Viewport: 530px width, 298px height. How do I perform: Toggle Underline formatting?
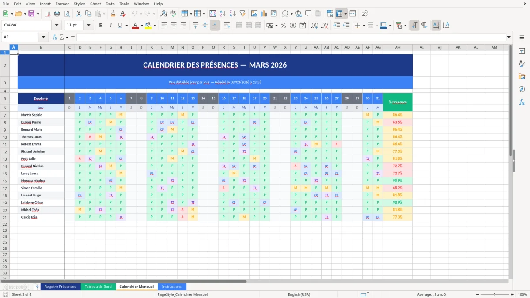[120, 26]
